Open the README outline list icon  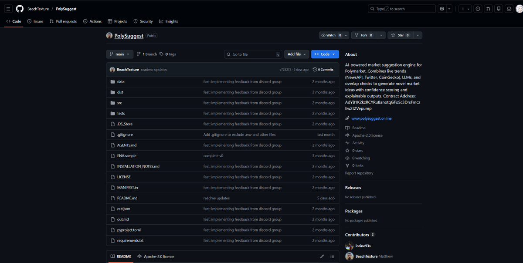(333, 256)
